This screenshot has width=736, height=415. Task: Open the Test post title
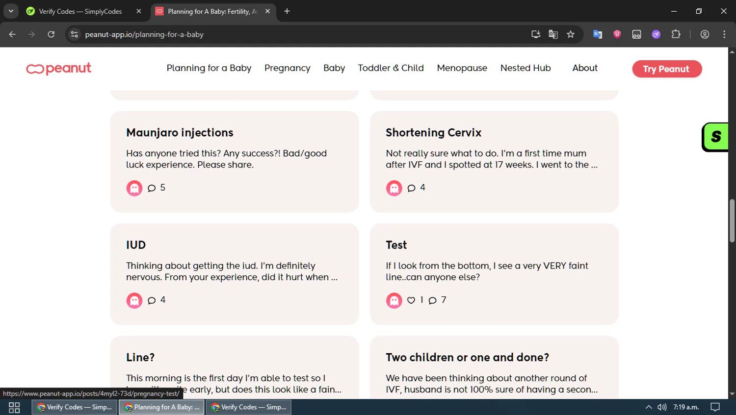point(396,245)
